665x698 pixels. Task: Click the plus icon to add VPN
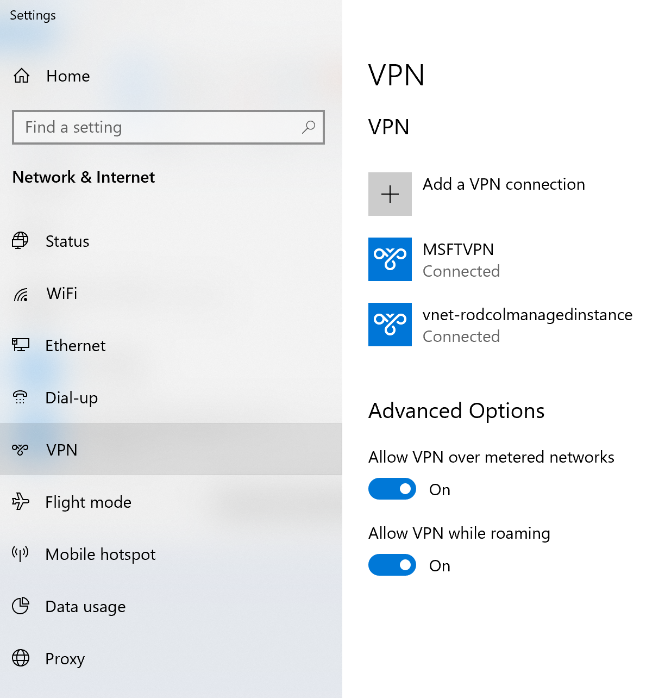(x=390, y=194)
